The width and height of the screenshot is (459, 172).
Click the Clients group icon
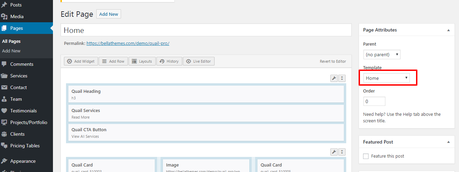click(4, 134)
